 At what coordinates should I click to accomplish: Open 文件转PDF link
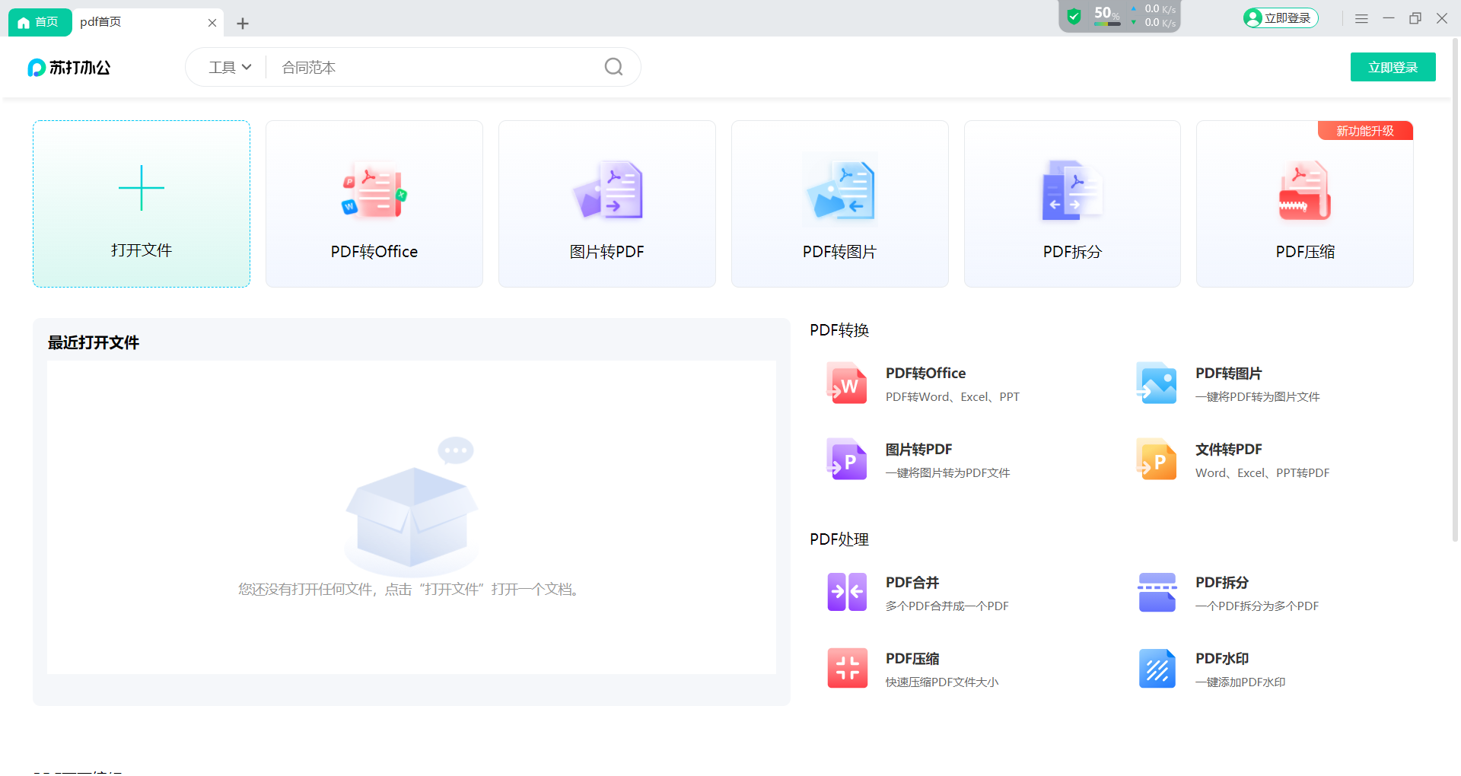1228,450
